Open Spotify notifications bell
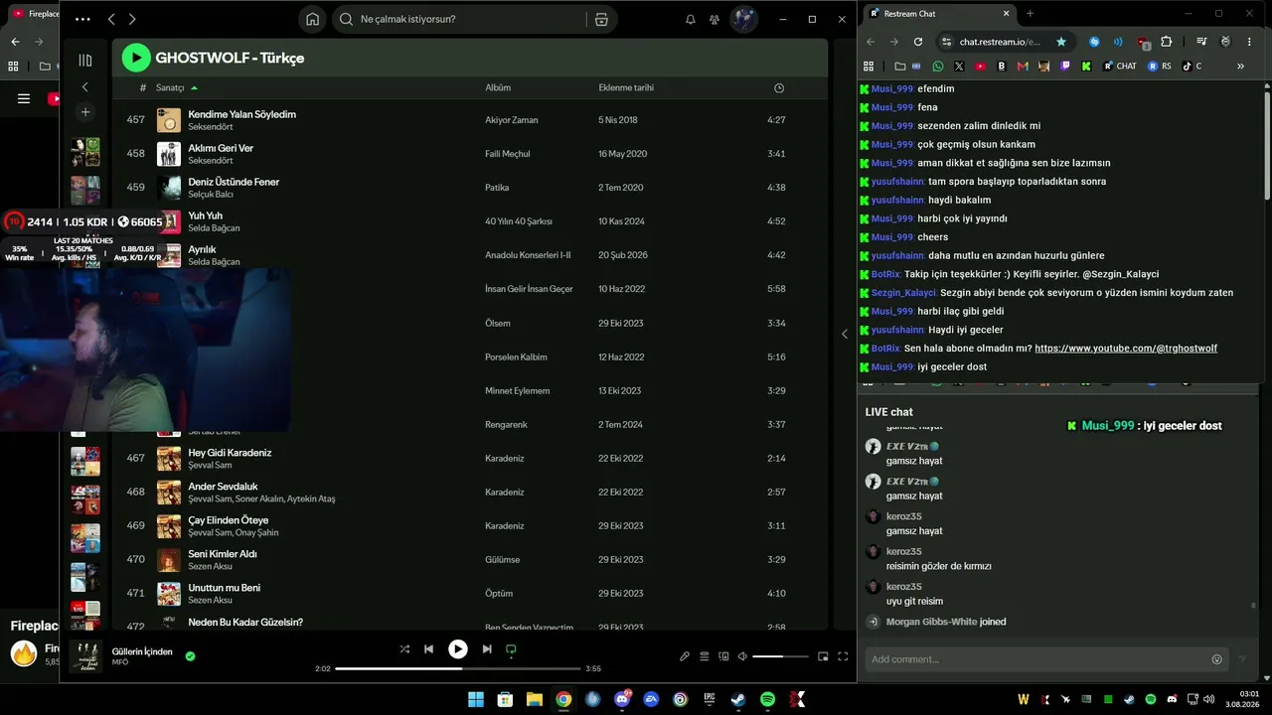Screen dimensions: 1272x715 (x=691, y=19)
